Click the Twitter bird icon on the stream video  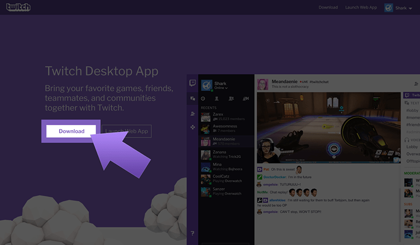[396, 160]
